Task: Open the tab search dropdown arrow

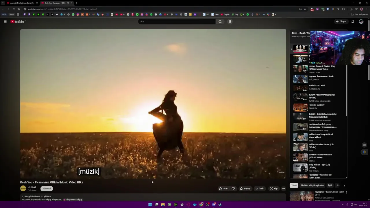Action: [3, 3]
